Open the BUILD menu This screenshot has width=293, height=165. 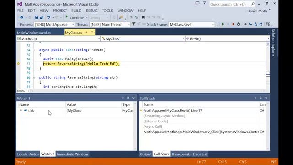76,11
